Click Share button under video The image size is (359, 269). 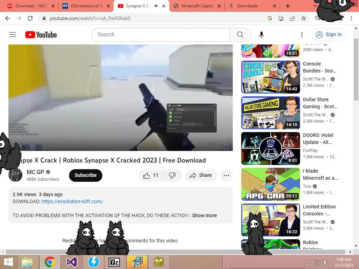pyautogui.click(x=201, y=175)
